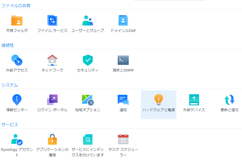Screen dimensions: 242x163
Task: Open セキュリティ shield icon
Action: click(x=88, y=60)
